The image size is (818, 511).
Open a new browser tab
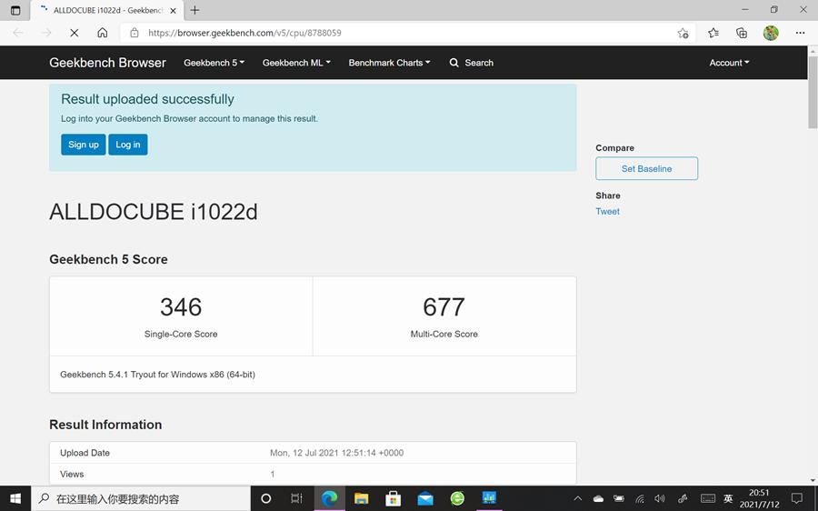click(195, 10)
